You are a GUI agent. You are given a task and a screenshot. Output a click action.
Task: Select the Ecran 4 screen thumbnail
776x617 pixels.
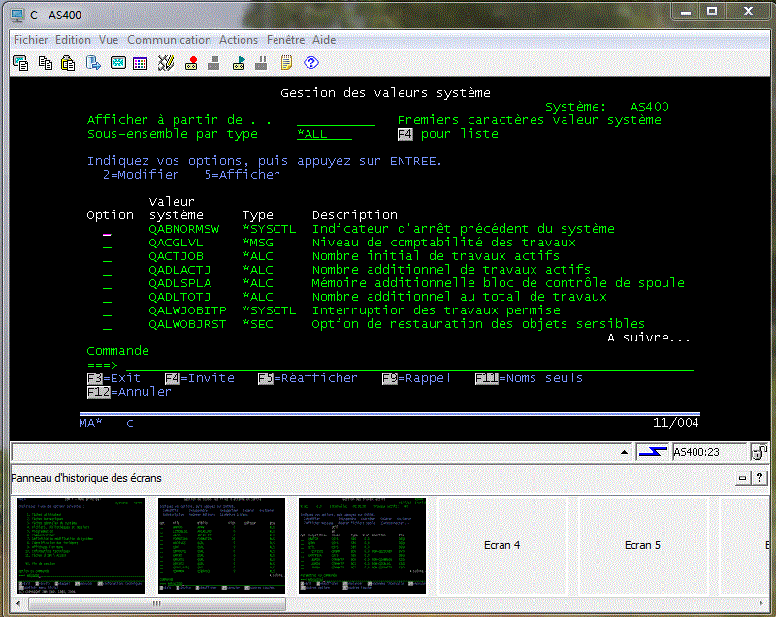501,545
